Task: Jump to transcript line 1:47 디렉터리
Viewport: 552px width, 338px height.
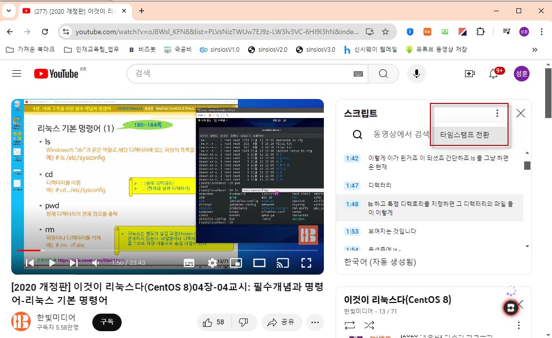Action: (429, 185)
